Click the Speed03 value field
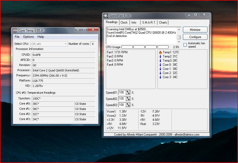This screenshot has width=238, height=163. click(122, 105)
